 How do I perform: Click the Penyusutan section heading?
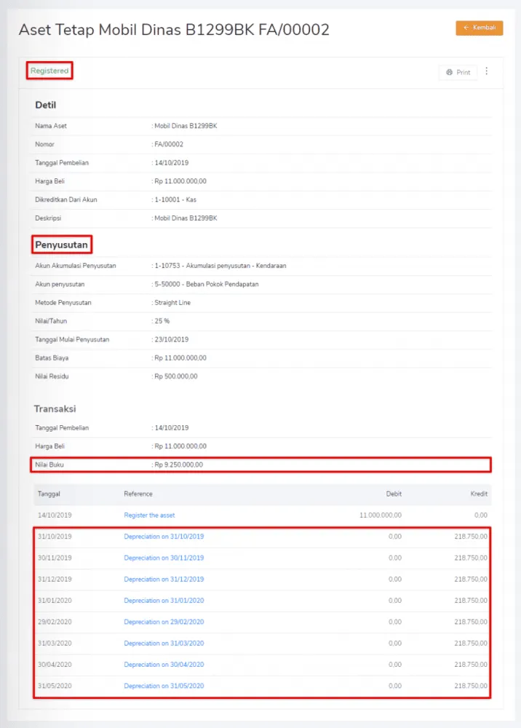pos(61,245)
